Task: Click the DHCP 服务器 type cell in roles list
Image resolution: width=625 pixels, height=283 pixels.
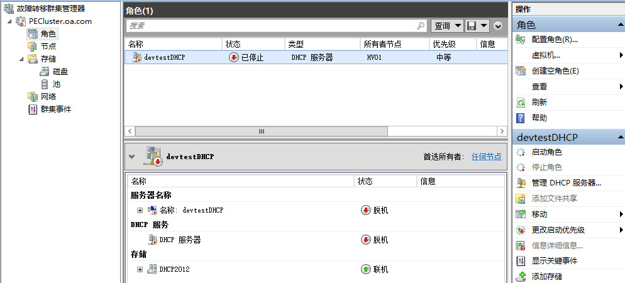Action: pyautogui.click(x=312, y=57)
